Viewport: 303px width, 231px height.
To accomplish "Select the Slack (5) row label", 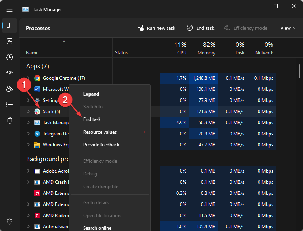I will click(x=52, y=112).
